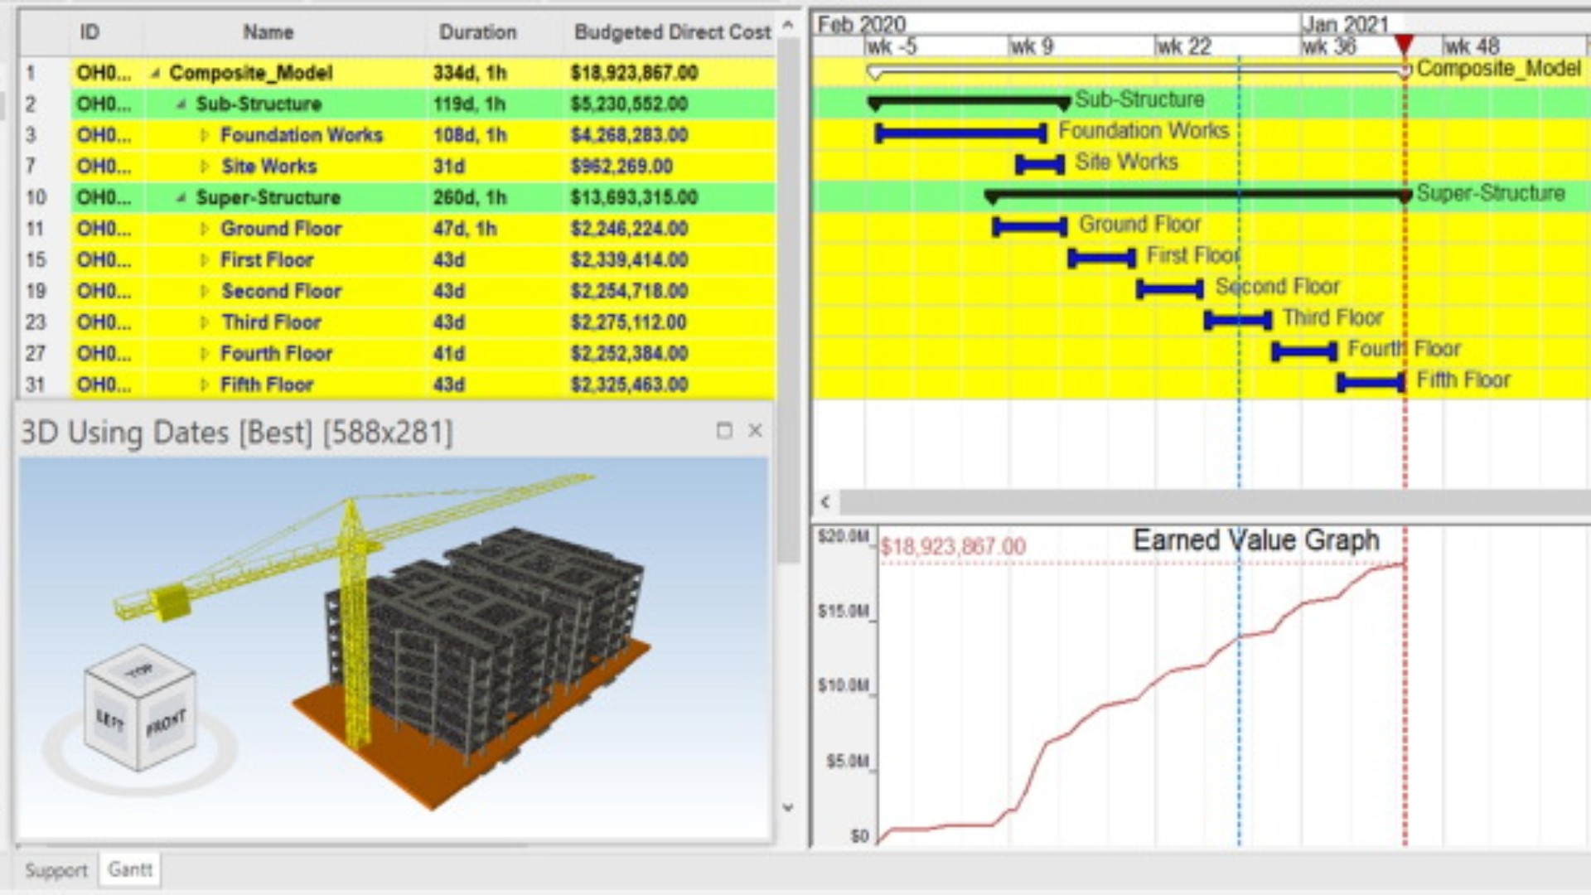
Task: Collapse the Composite_Model tree node
Action: [155, 74]
